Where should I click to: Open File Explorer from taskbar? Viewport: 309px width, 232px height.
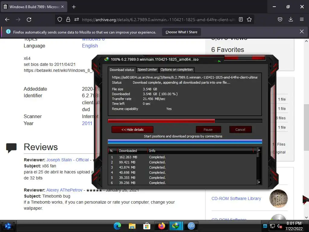(x=132, y=226)
